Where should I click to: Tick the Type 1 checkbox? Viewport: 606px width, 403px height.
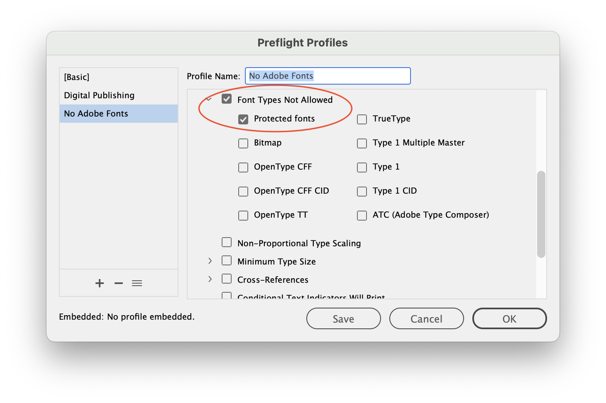[362, 168]
